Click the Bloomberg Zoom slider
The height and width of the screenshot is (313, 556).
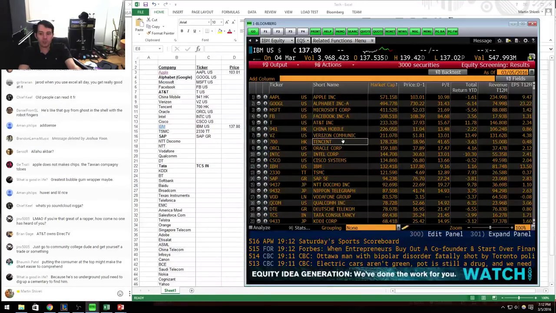point(490,228)
